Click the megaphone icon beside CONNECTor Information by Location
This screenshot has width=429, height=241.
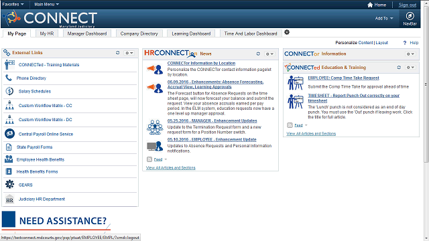point(155,70)
